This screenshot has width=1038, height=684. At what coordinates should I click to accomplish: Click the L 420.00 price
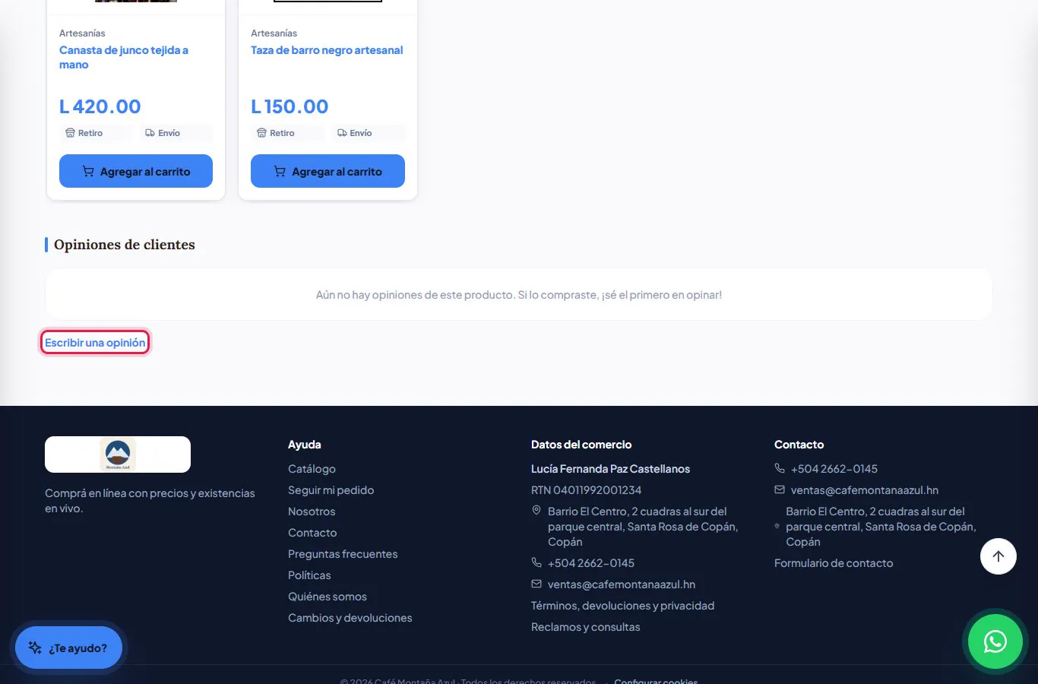click(x=100, y=106)
